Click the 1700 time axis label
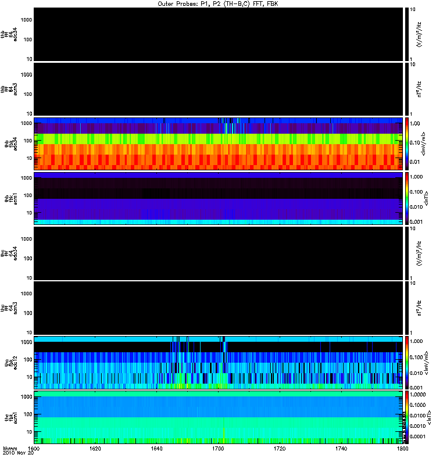Image resolution: width=436 pixels, height=465 pixels. click(x=218, y=448)
